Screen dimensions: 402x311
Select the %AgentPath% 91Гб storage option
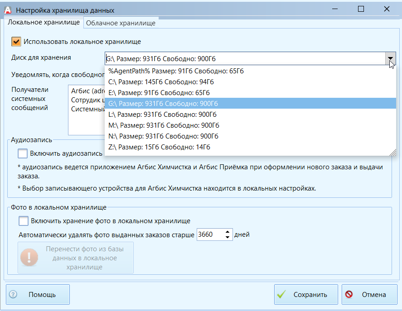click(x=250, y=71)
